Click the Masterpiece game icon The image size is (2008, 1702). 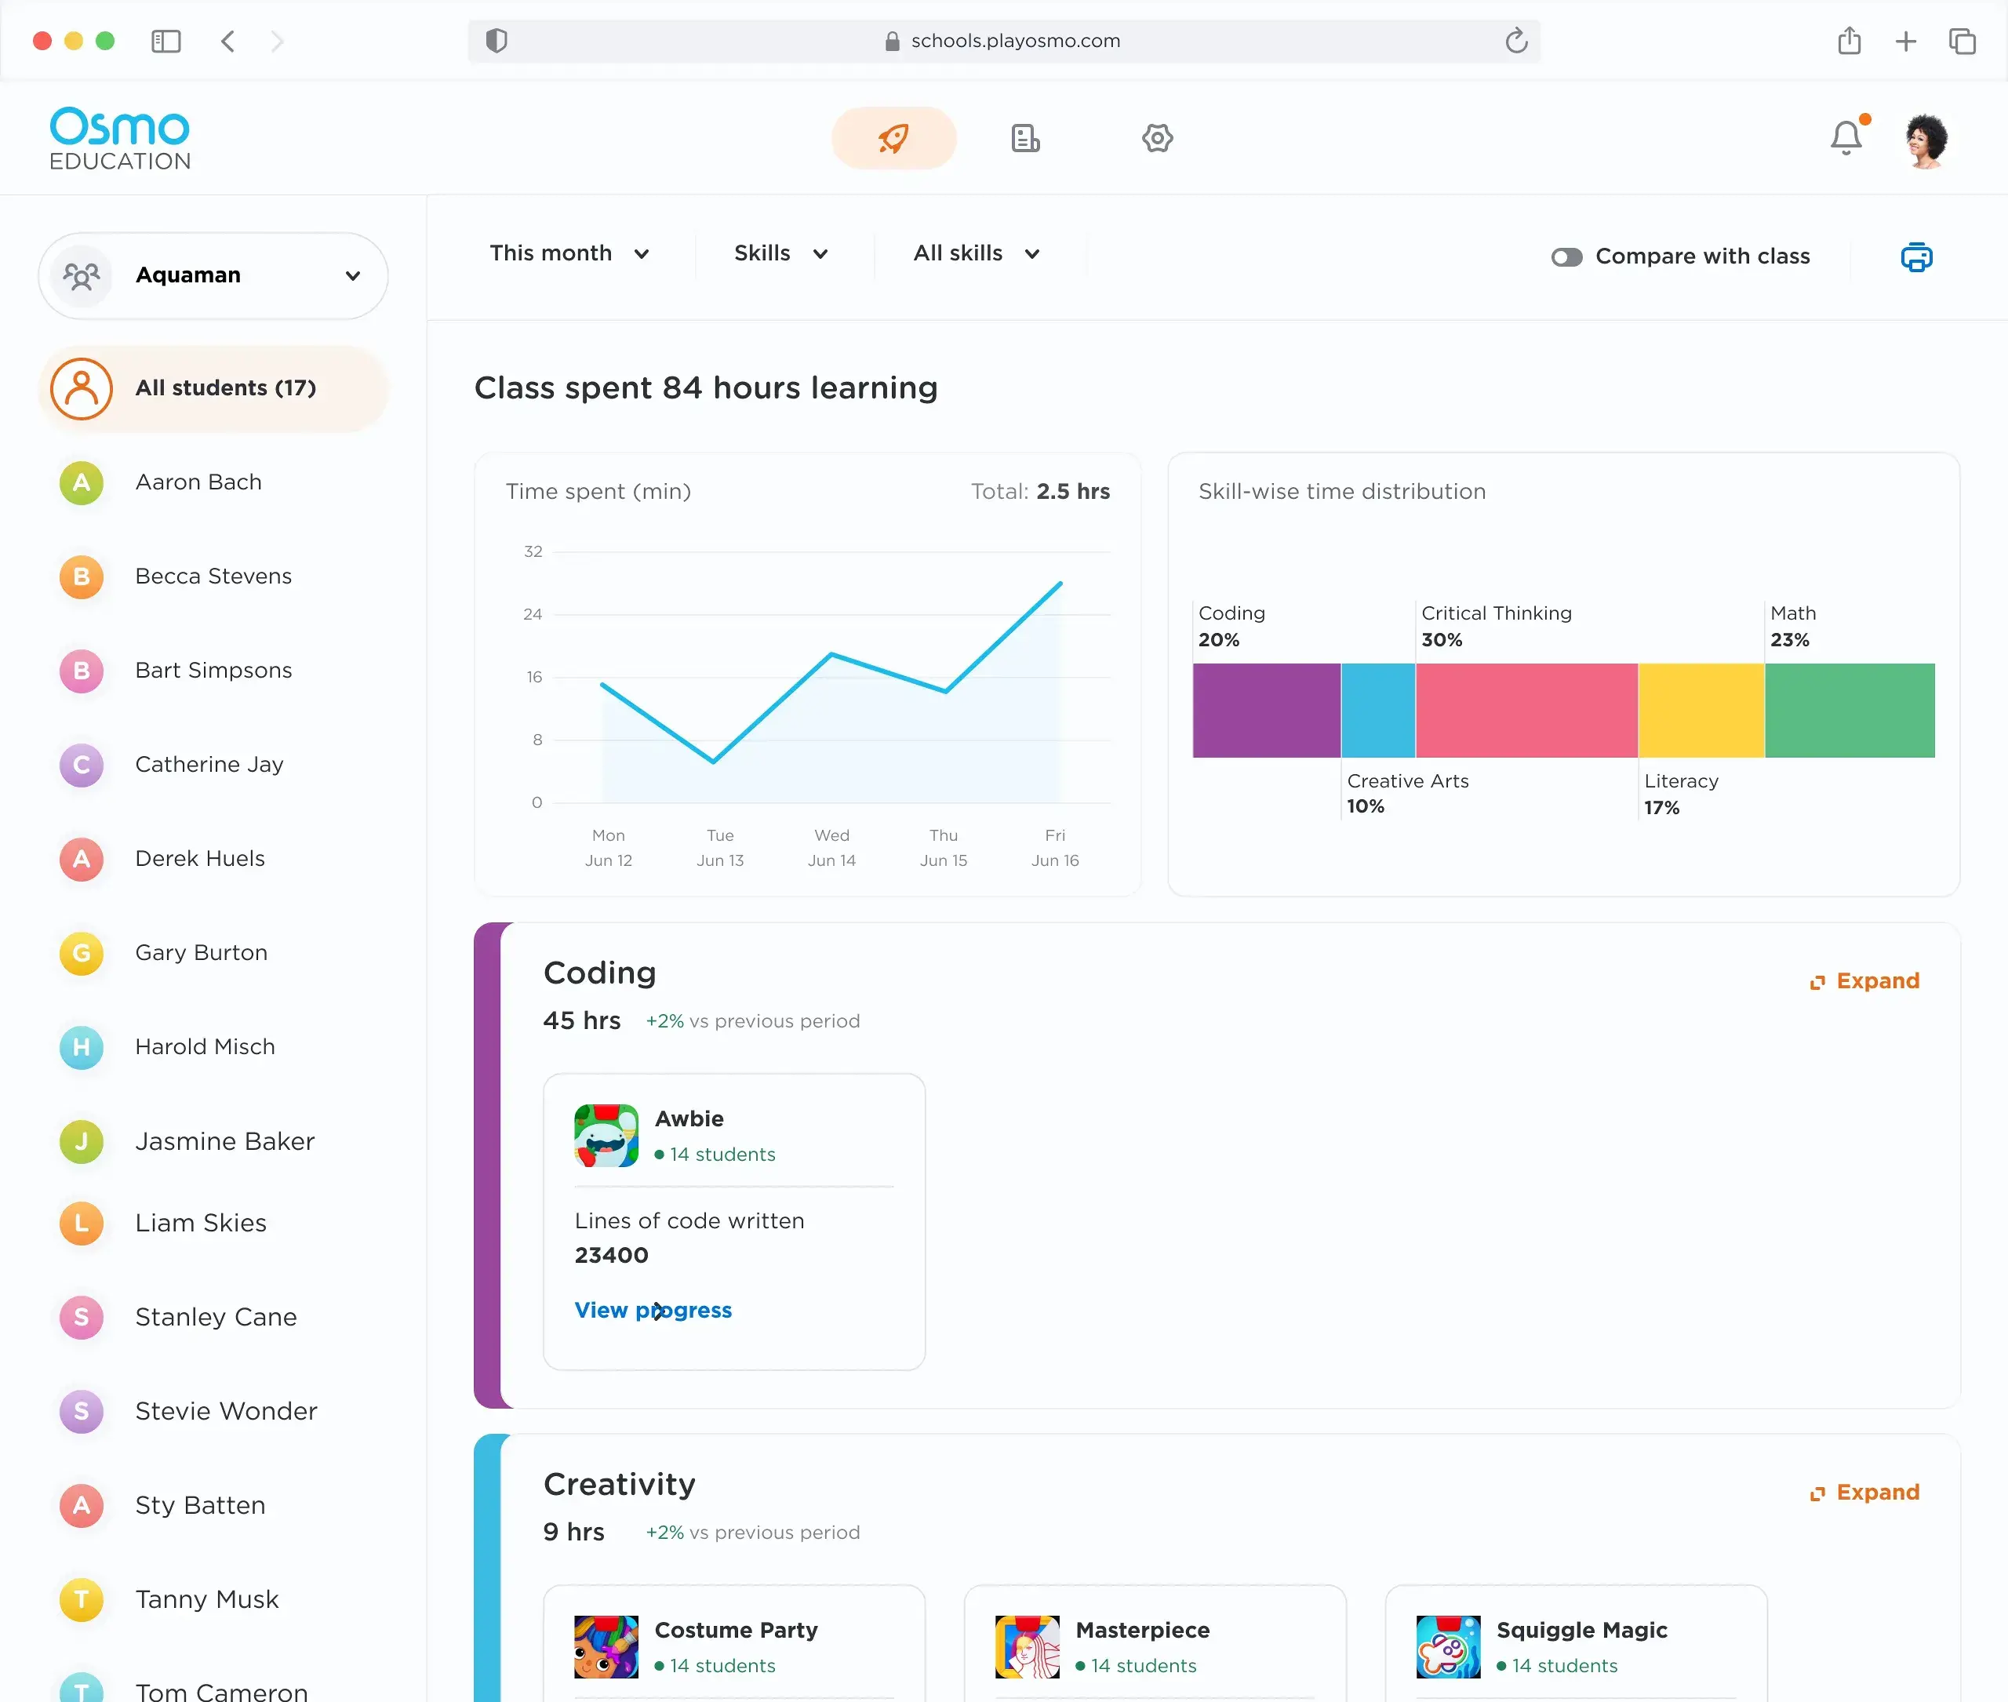pos(1027,1647)
